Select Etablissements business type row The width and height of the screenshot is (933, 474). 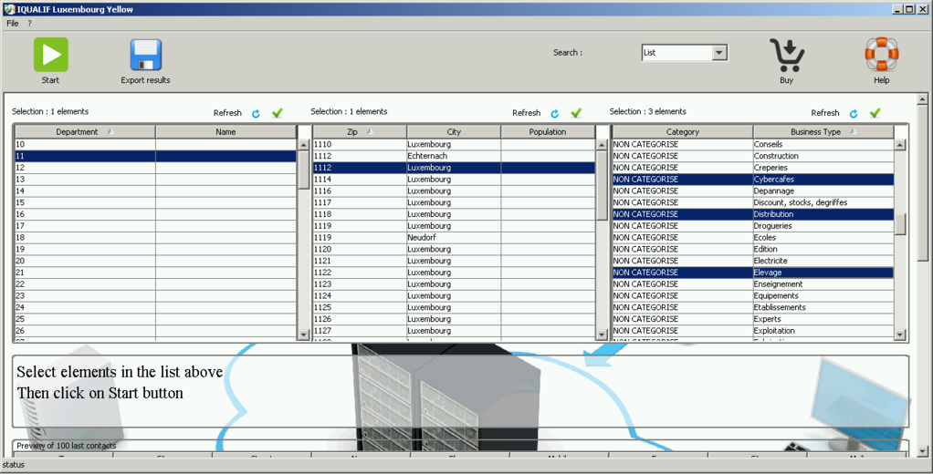click(753, 308)
